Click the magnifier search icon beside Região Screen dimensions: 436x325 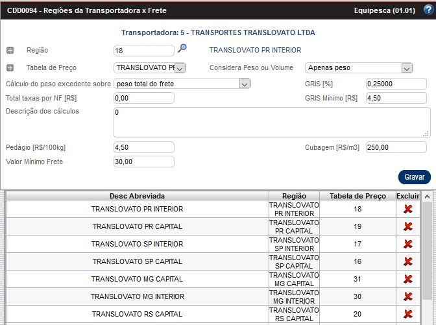(182, 49)
